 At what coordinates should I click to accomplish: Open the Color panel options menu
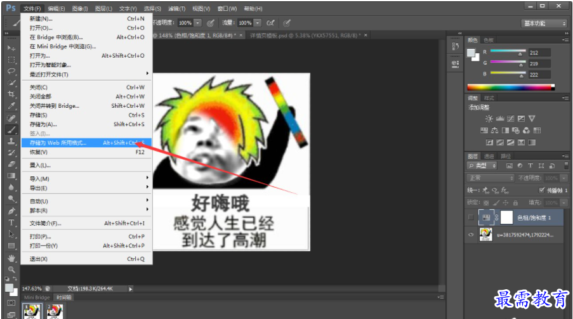(565, 40)
